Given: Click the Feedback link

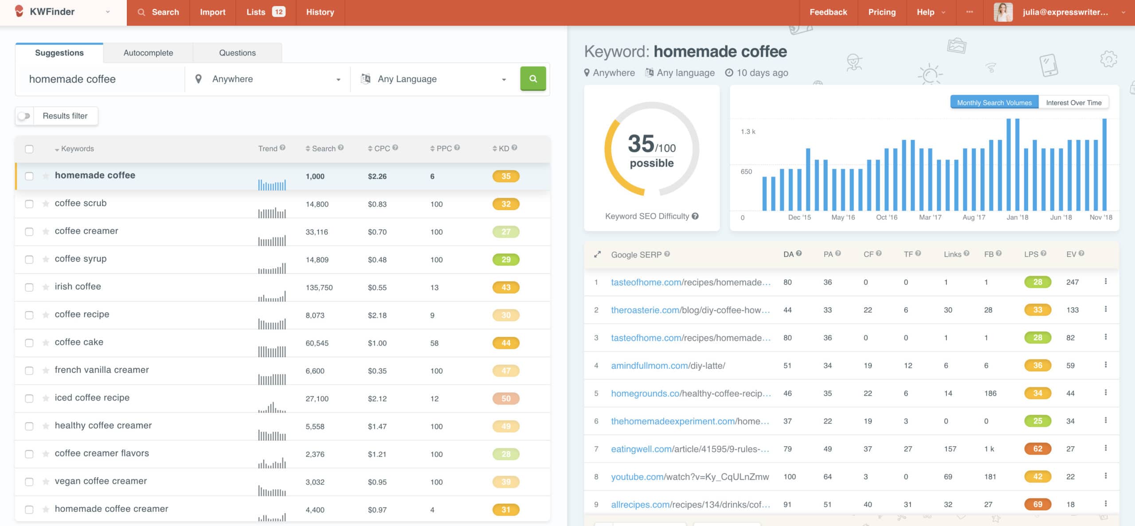Looking at the screenshot, I should tap(828, 12).
